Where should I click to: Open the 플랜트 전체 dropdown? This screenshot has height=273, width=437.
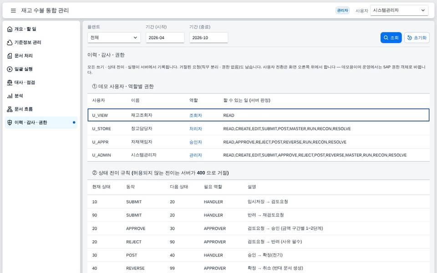[x=114, y=38]
